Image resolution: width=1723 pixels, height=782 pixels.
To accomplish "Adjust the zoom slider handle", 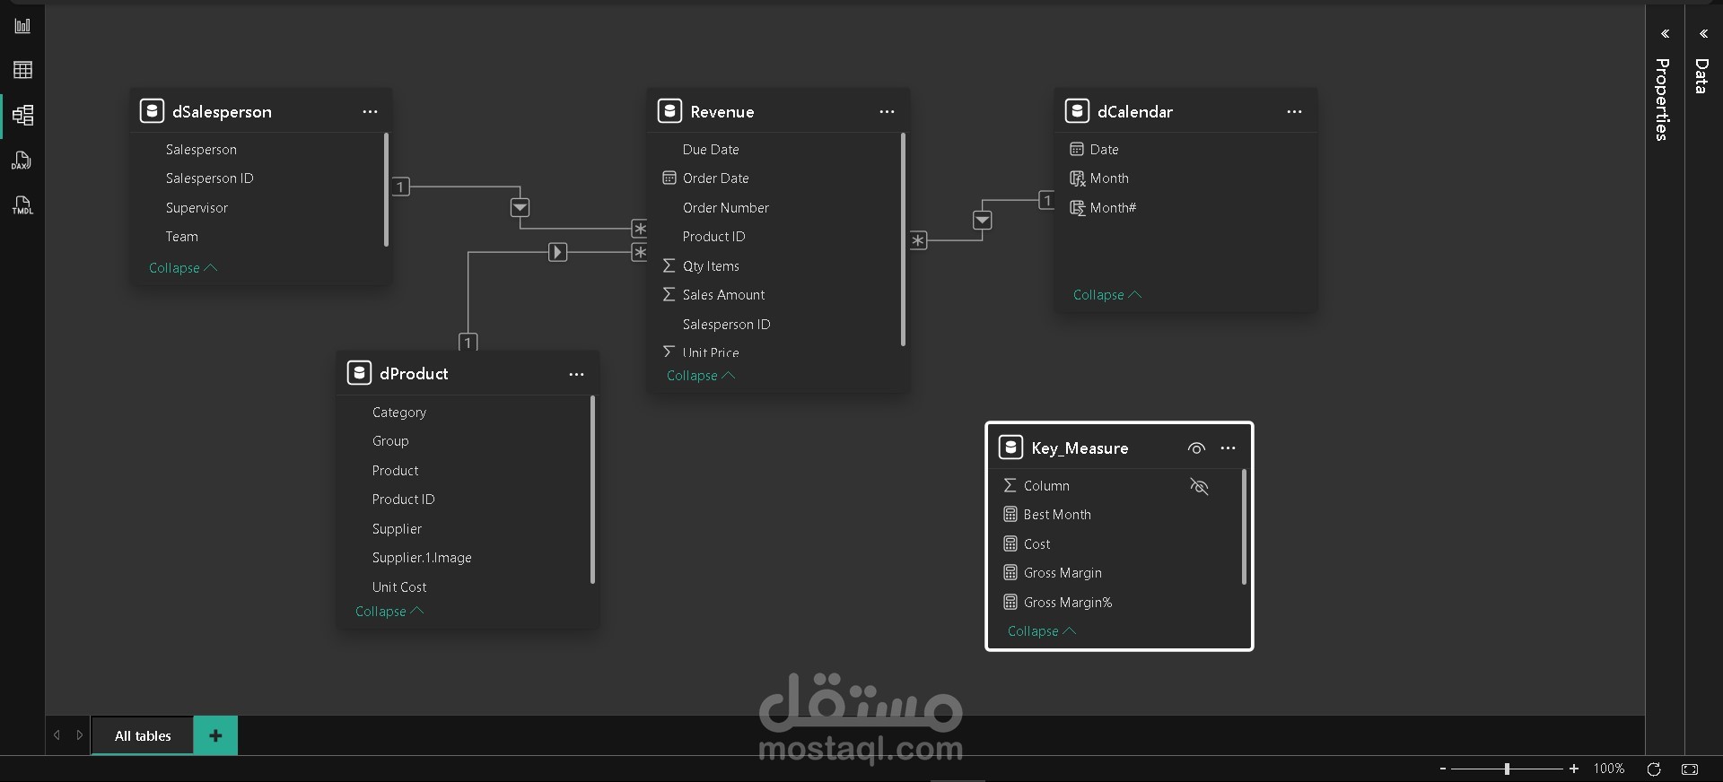I will [x=1508, y=769].
